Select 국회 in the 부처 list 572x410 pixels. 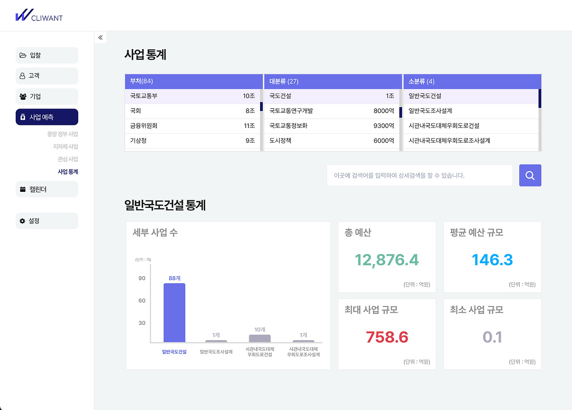[192, 111]
